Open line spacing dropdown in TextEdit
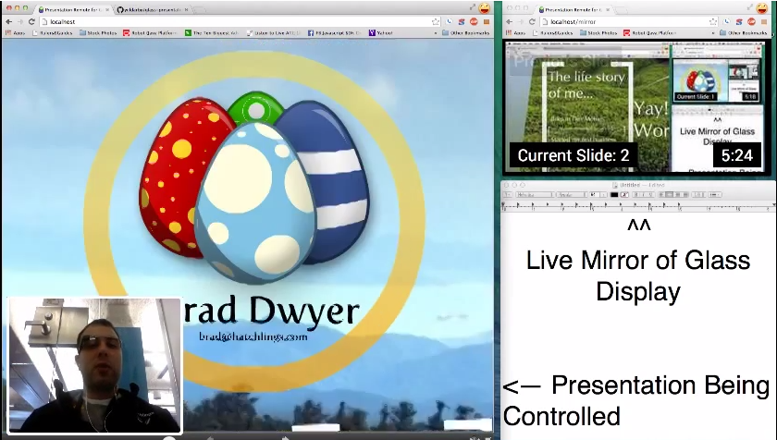 tap(698, 195)
